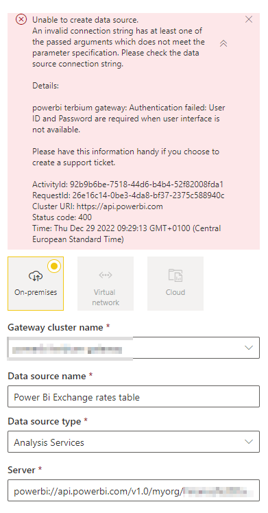Screen dimensions: 268x513
Task: Click the 'Unable to create data source.' heading
Action: [x=85, y=20]
